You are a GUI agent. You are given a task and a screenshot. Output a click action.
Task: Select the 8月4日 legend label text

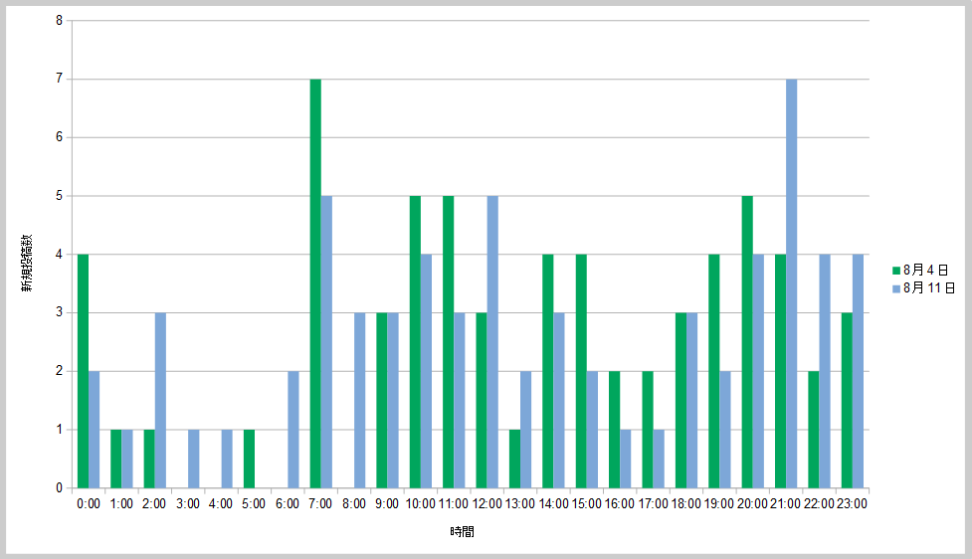coord(925,270)
